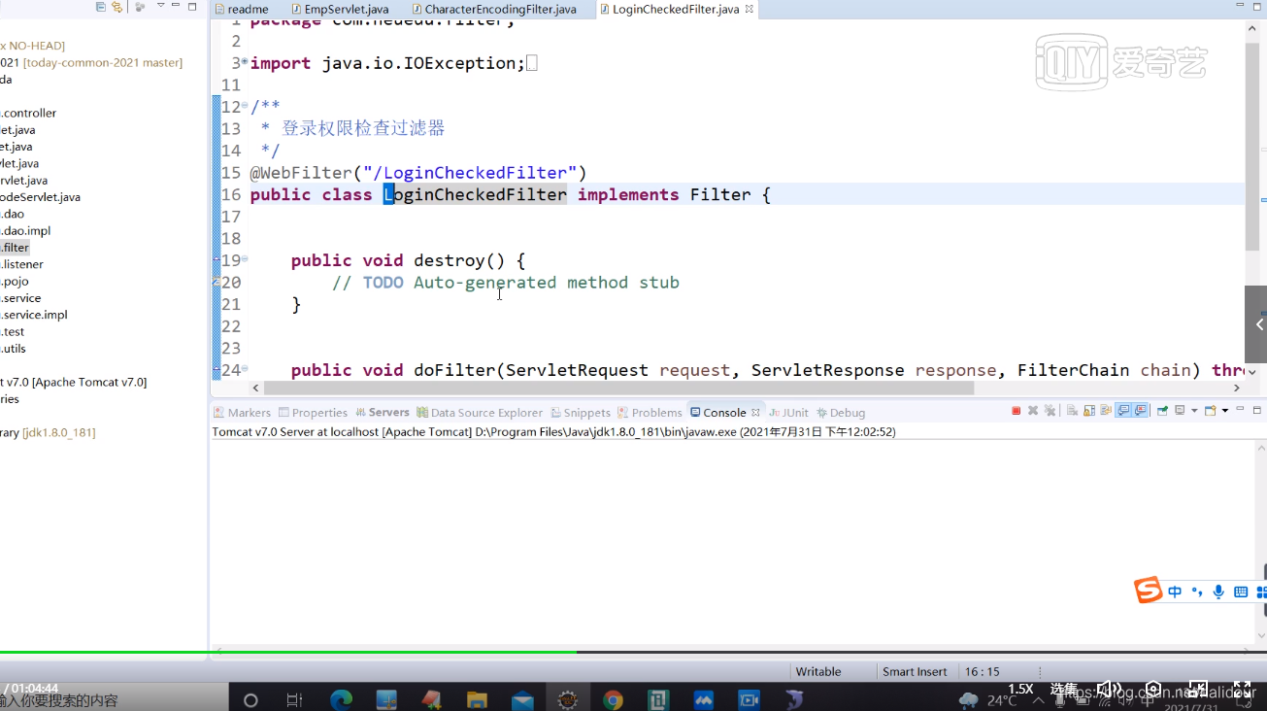Image resolution: width=1267 pixels, height=711 pixels.
Task: Open the Open Console dropdown arrow
Action: pos(1225,411)
